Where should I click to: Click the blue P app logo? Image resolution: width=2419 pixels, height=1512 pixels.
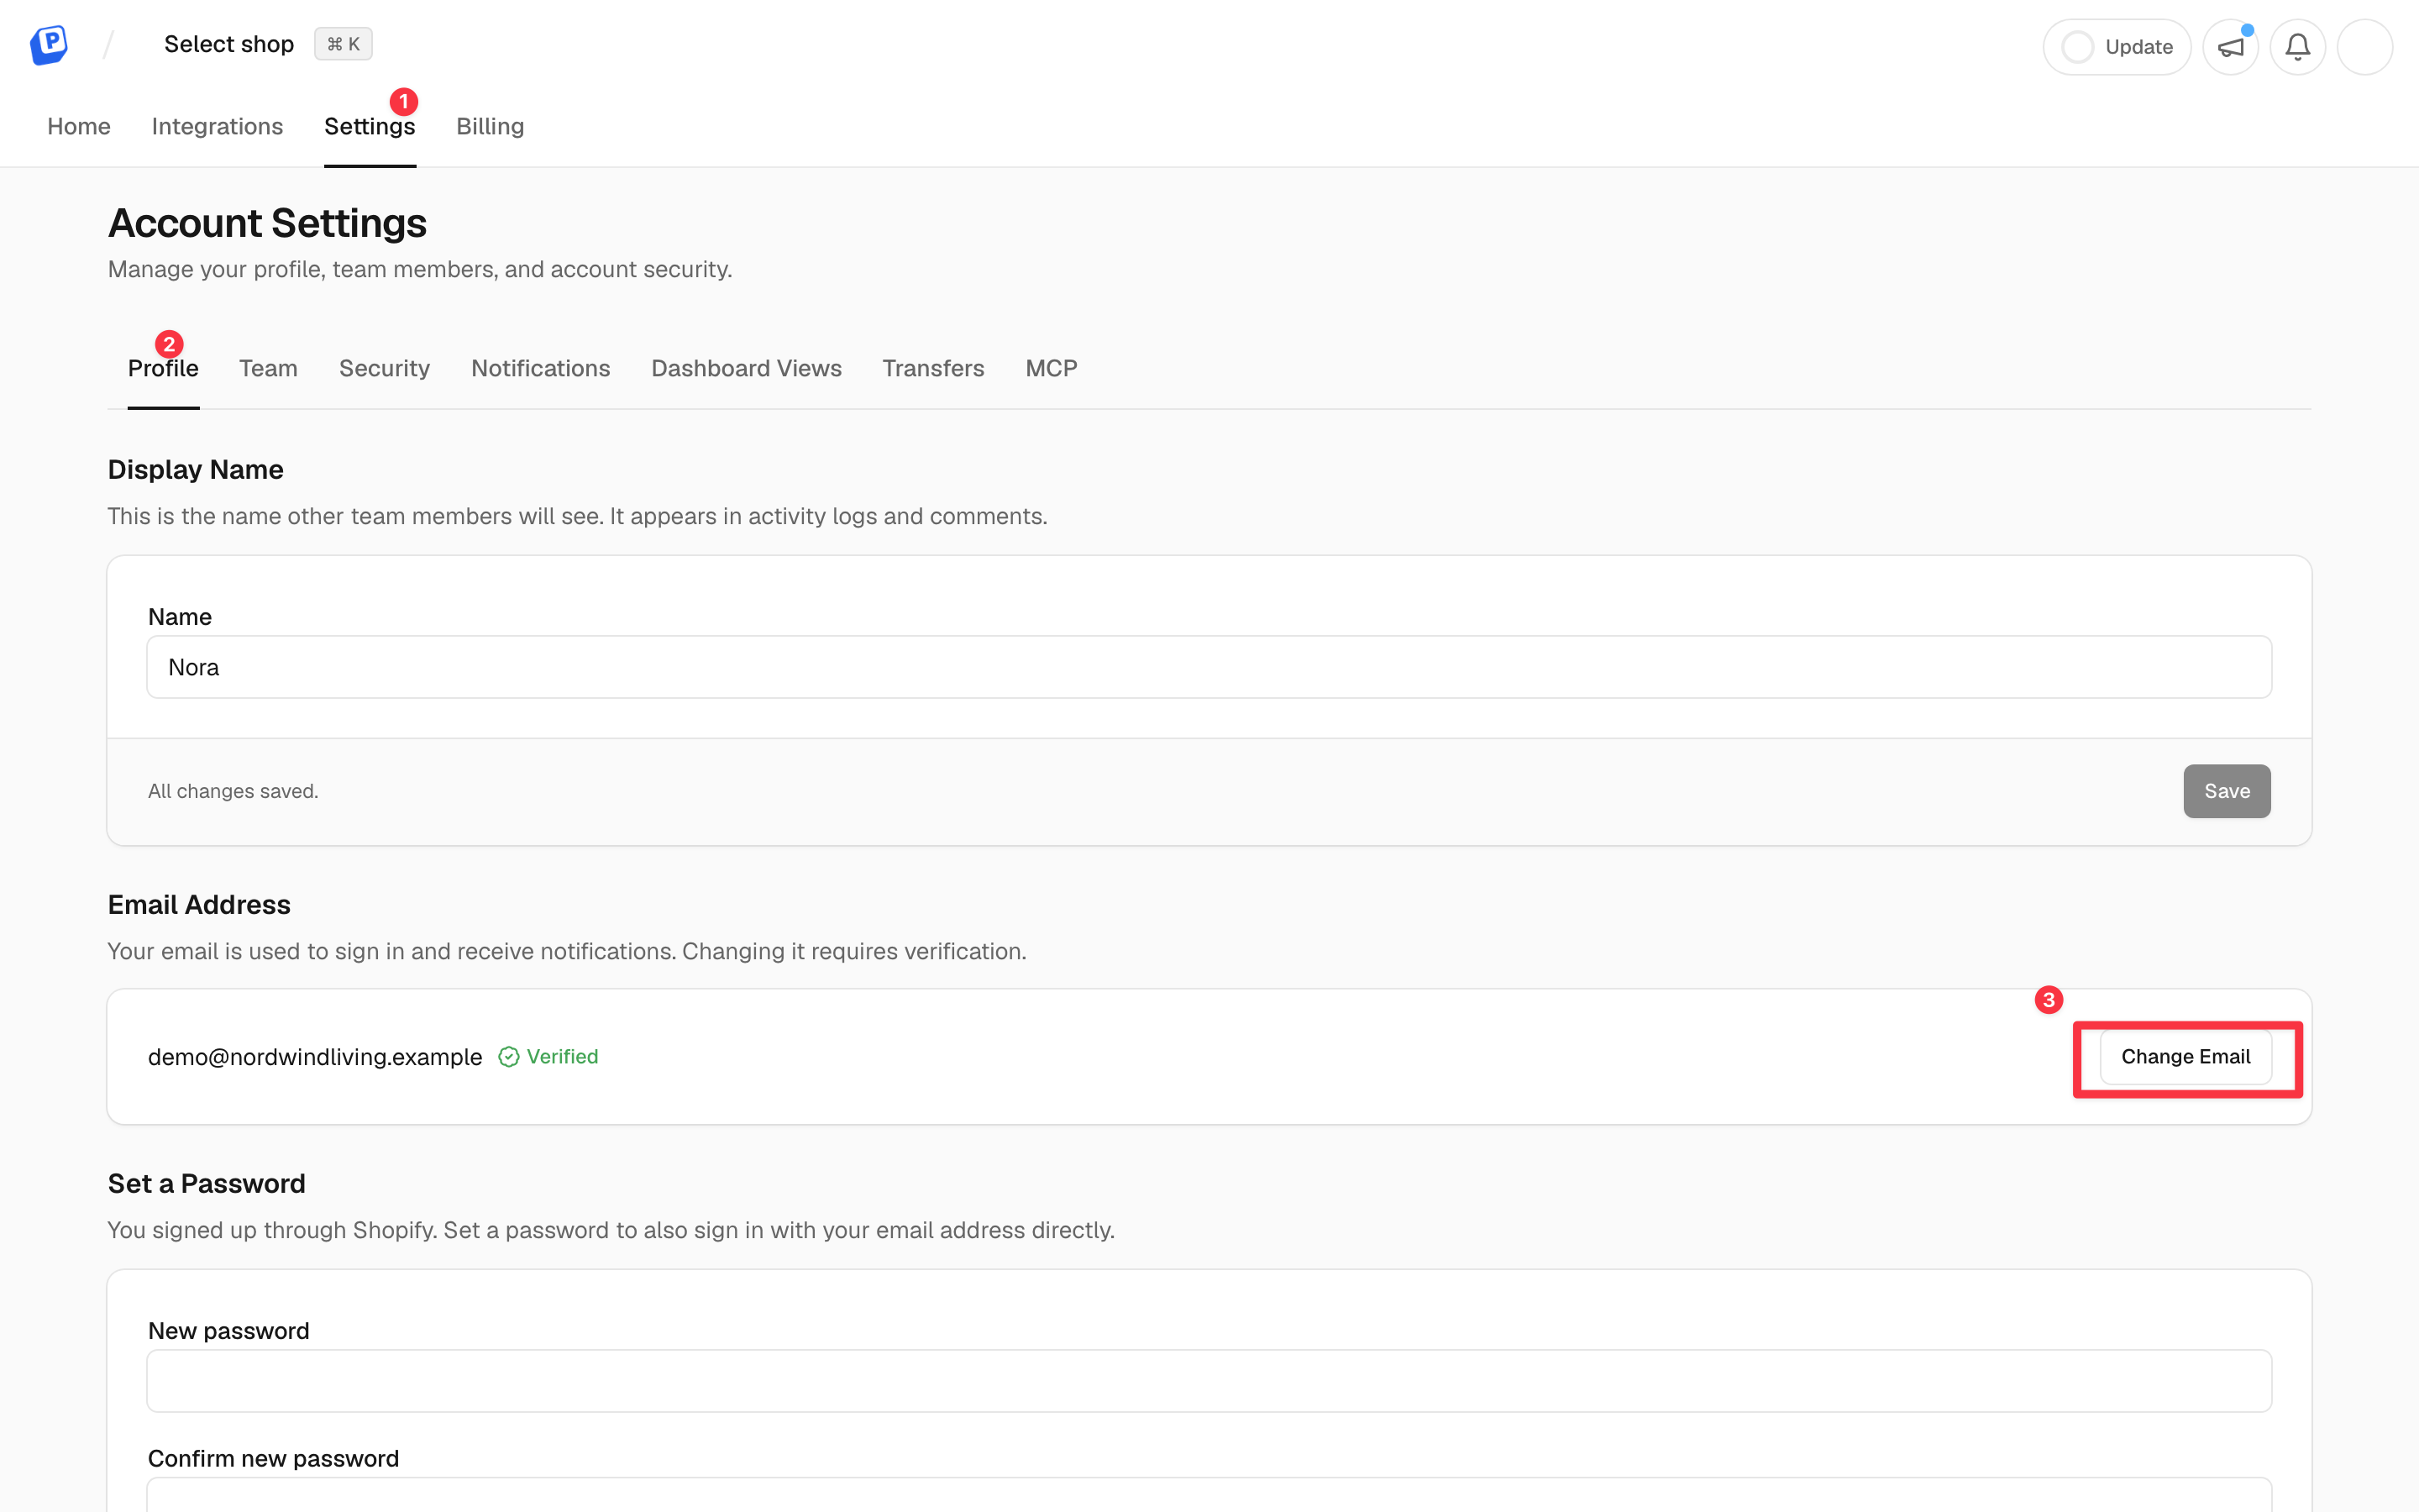(x=48, y=45)
